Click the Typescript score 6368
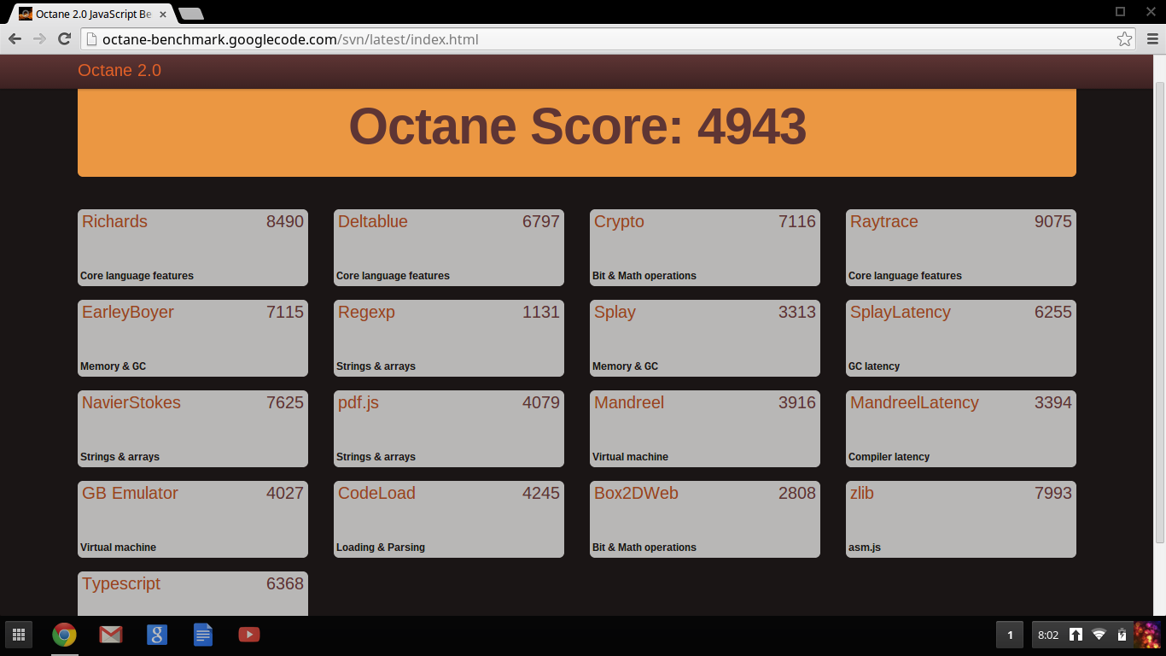This screenshot has width=1166, height=656. (285, 583)
